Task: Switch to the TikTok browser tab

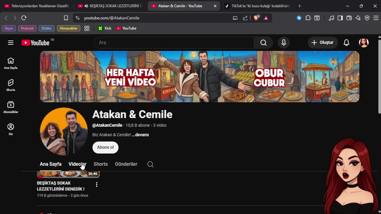Action: pos(257,6)
